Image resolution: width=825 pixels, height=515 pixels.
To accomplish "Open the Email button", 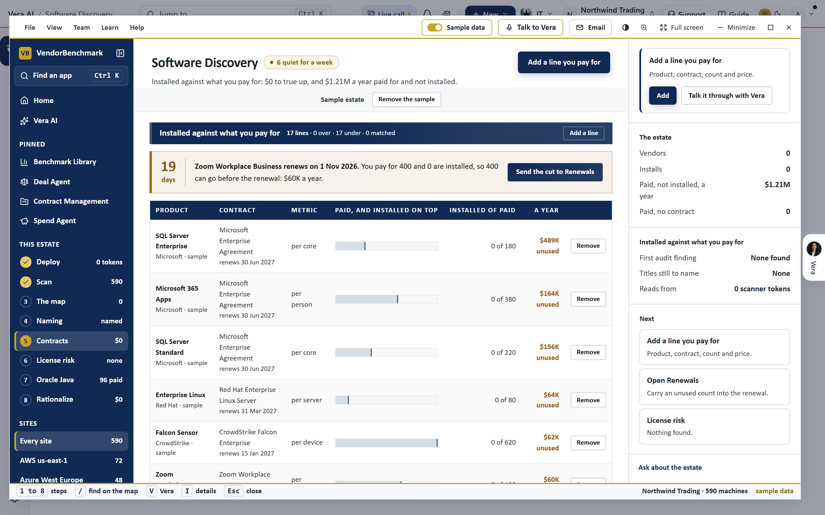I will pos(590,27).
